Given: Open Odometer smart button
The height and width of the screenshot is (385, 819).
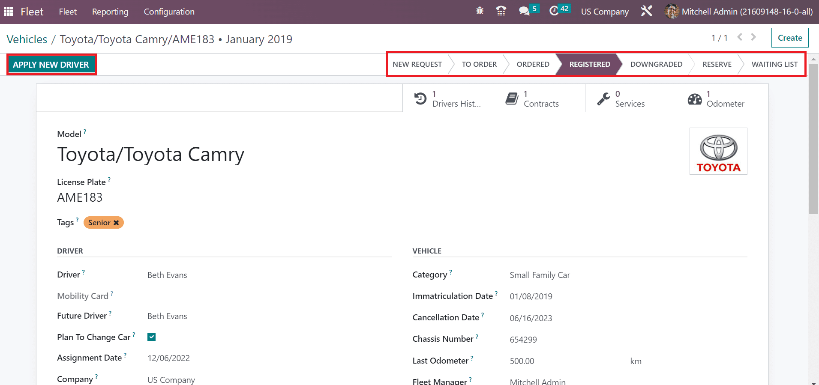Looking at the screenshot, I should 723,98.
